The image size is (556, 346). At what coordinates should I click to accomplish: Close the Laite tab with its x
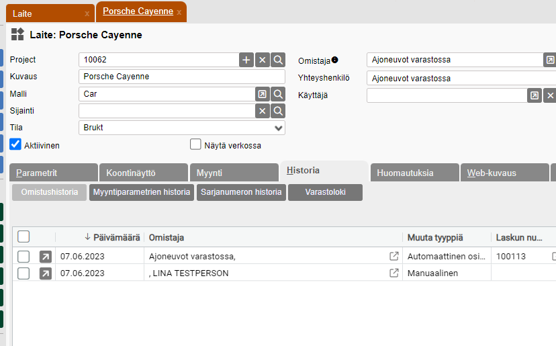[87, 14]
